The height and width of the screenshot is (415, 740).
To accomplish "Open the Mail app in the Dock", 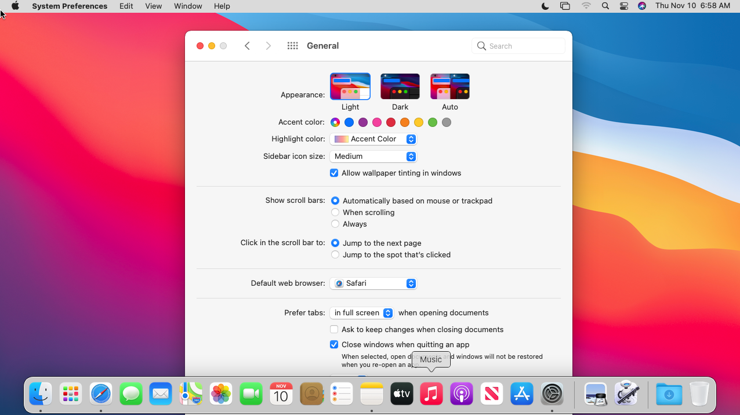I will pyautogui.click(x=161, y=394).
